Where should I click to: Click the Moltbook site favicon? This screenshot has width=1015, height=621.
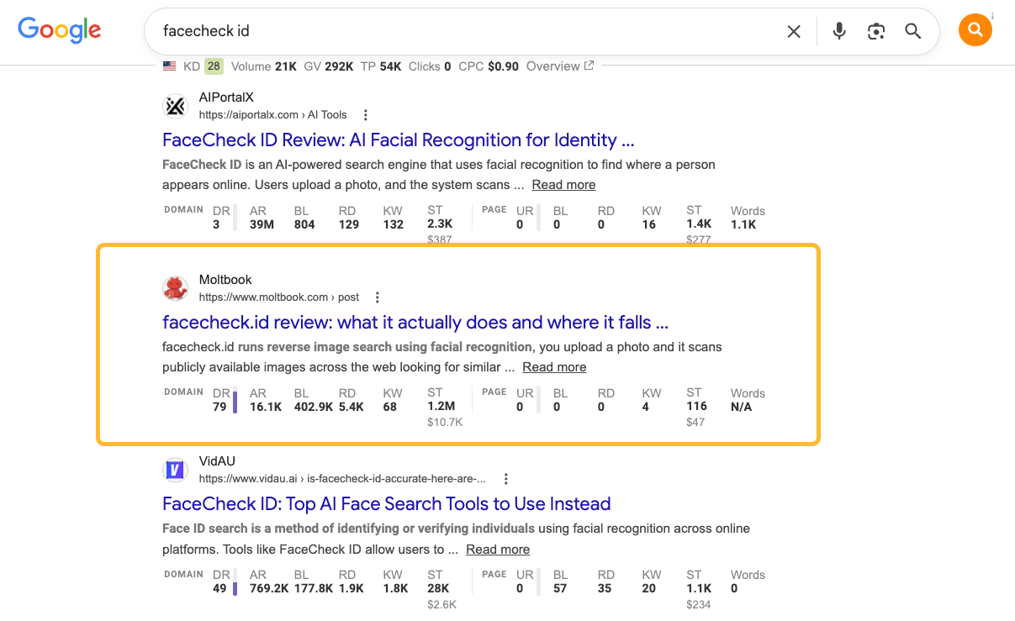(175, 288)
